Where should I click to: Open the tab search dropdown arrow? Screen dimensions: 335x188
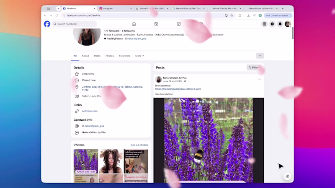58,8
